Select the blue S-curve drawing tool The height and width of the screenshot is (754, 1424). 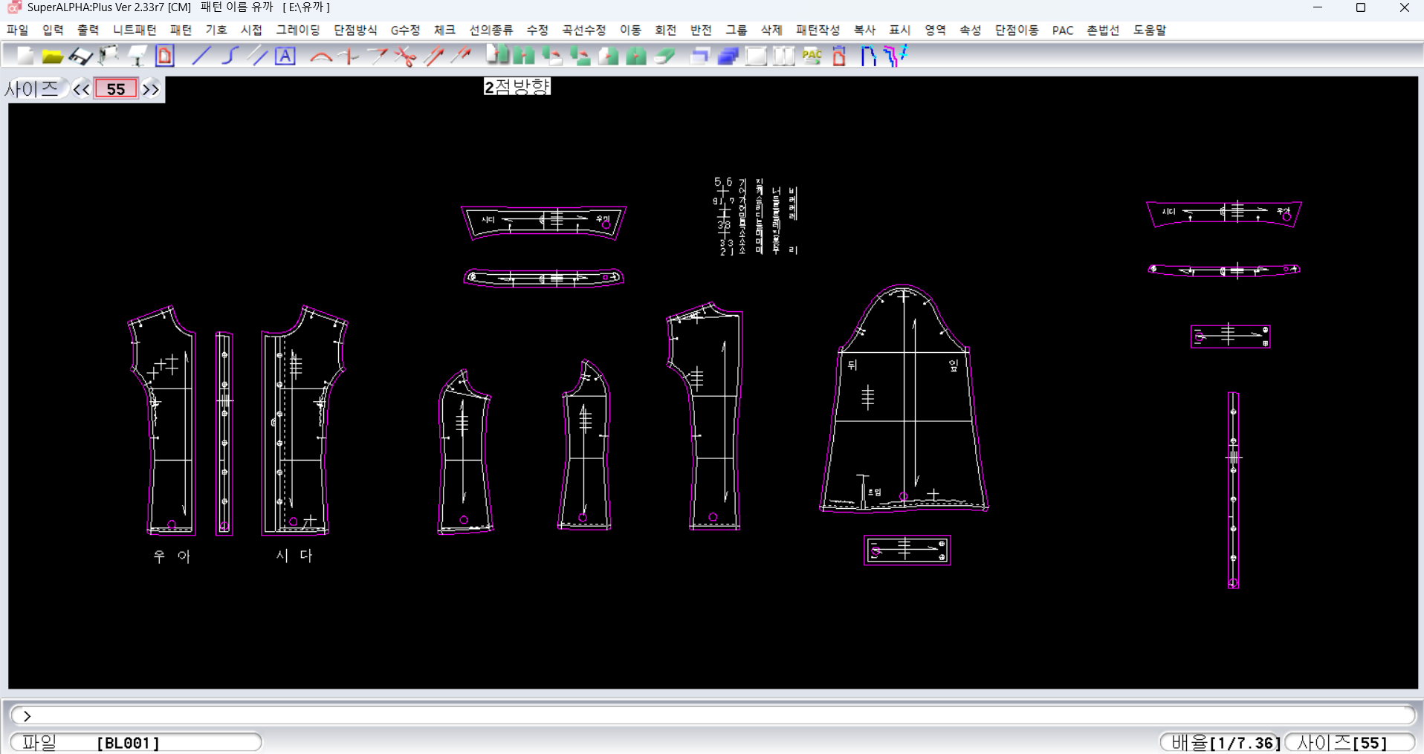coord(230,56)
